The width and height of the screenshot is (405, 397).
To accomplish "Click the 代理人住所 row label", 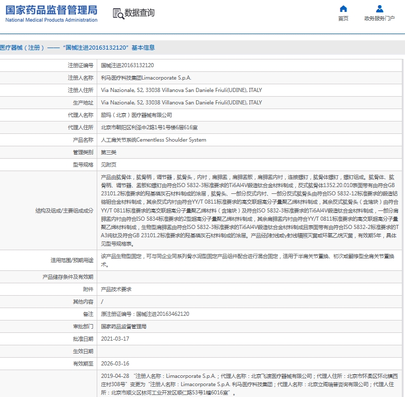I will point(81,127).
